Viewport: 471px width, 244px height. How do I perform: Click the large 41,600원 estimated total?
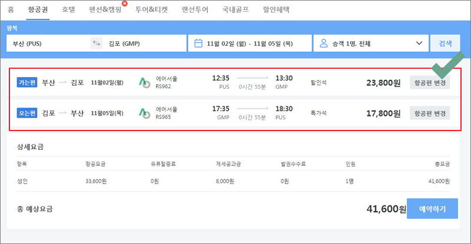386,209
